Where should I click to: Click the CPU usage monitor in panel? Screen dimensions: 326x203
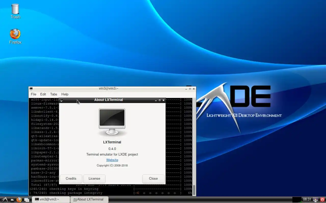[297, 199]
